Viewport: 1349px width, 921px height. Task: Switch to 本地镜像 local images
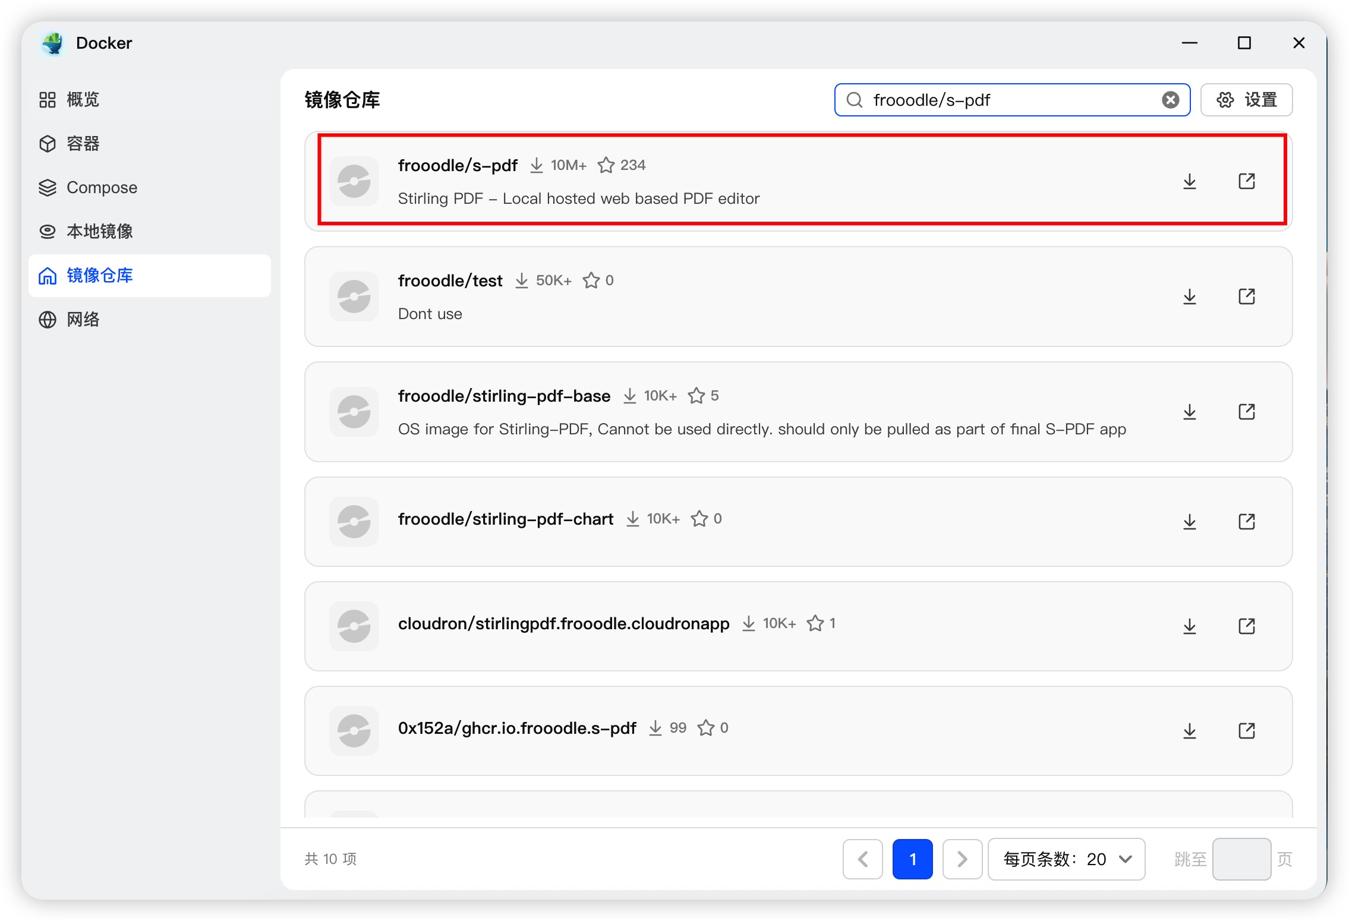(x=99, y=232)
